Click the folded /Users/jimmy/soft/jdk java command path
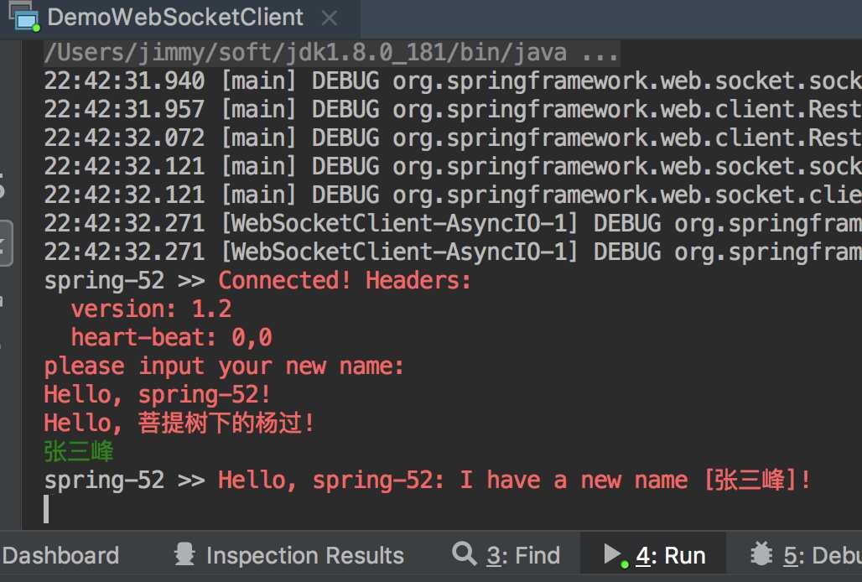 (305, 54)
